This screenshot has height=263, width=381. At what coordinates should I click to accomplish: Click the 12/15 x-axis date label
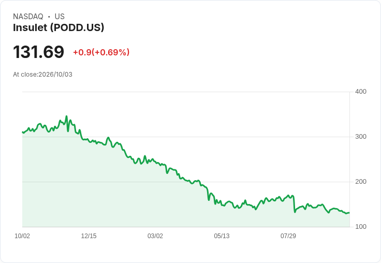(x=89, y=236)
